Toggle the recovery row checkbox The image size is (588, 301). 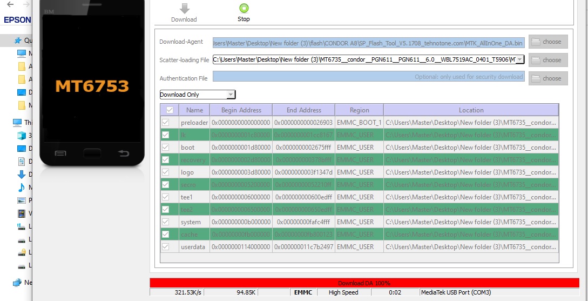pos(165,159)
